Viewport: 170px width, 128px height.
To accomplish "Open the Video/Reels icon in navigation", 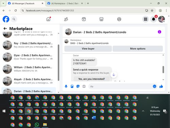I will (84, 19).
